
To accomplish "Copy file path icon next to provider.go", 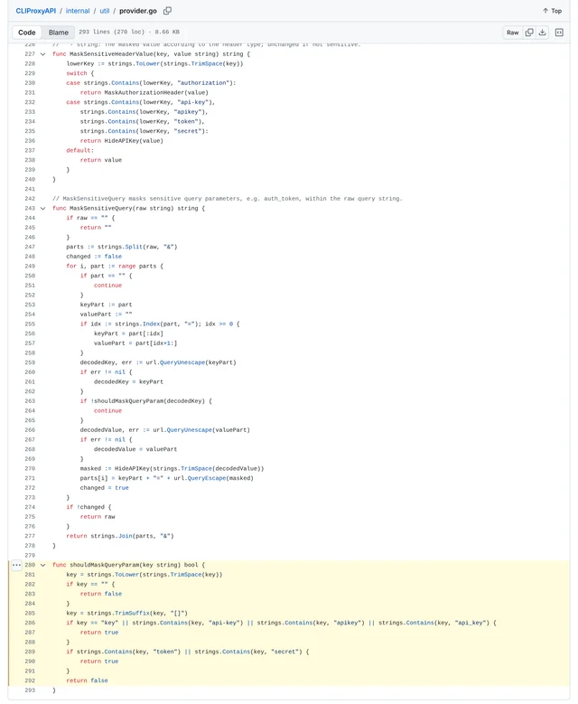I will (167, 11).
